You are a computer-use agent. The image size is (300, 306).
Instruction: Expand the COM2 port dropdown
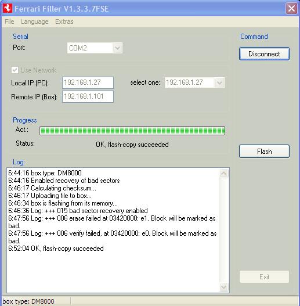117,48
